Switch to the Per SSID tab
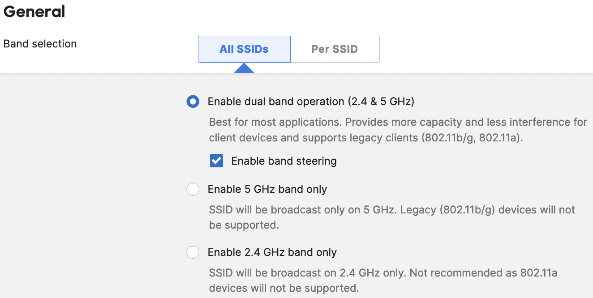Viewport: 593px width, 298px height. [x=335, y=49]
